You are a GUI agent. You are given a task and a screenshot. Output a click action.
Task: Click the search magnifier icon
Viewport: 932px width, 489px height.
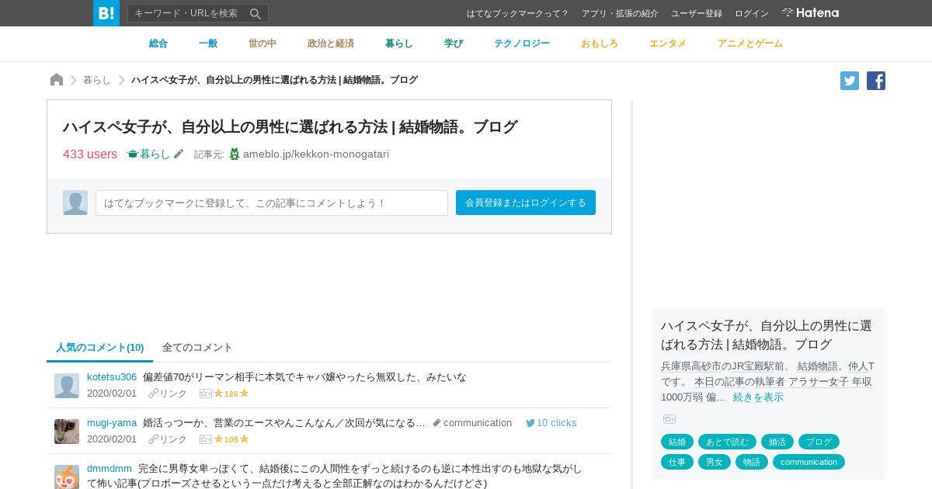click(x=256, y=13)
